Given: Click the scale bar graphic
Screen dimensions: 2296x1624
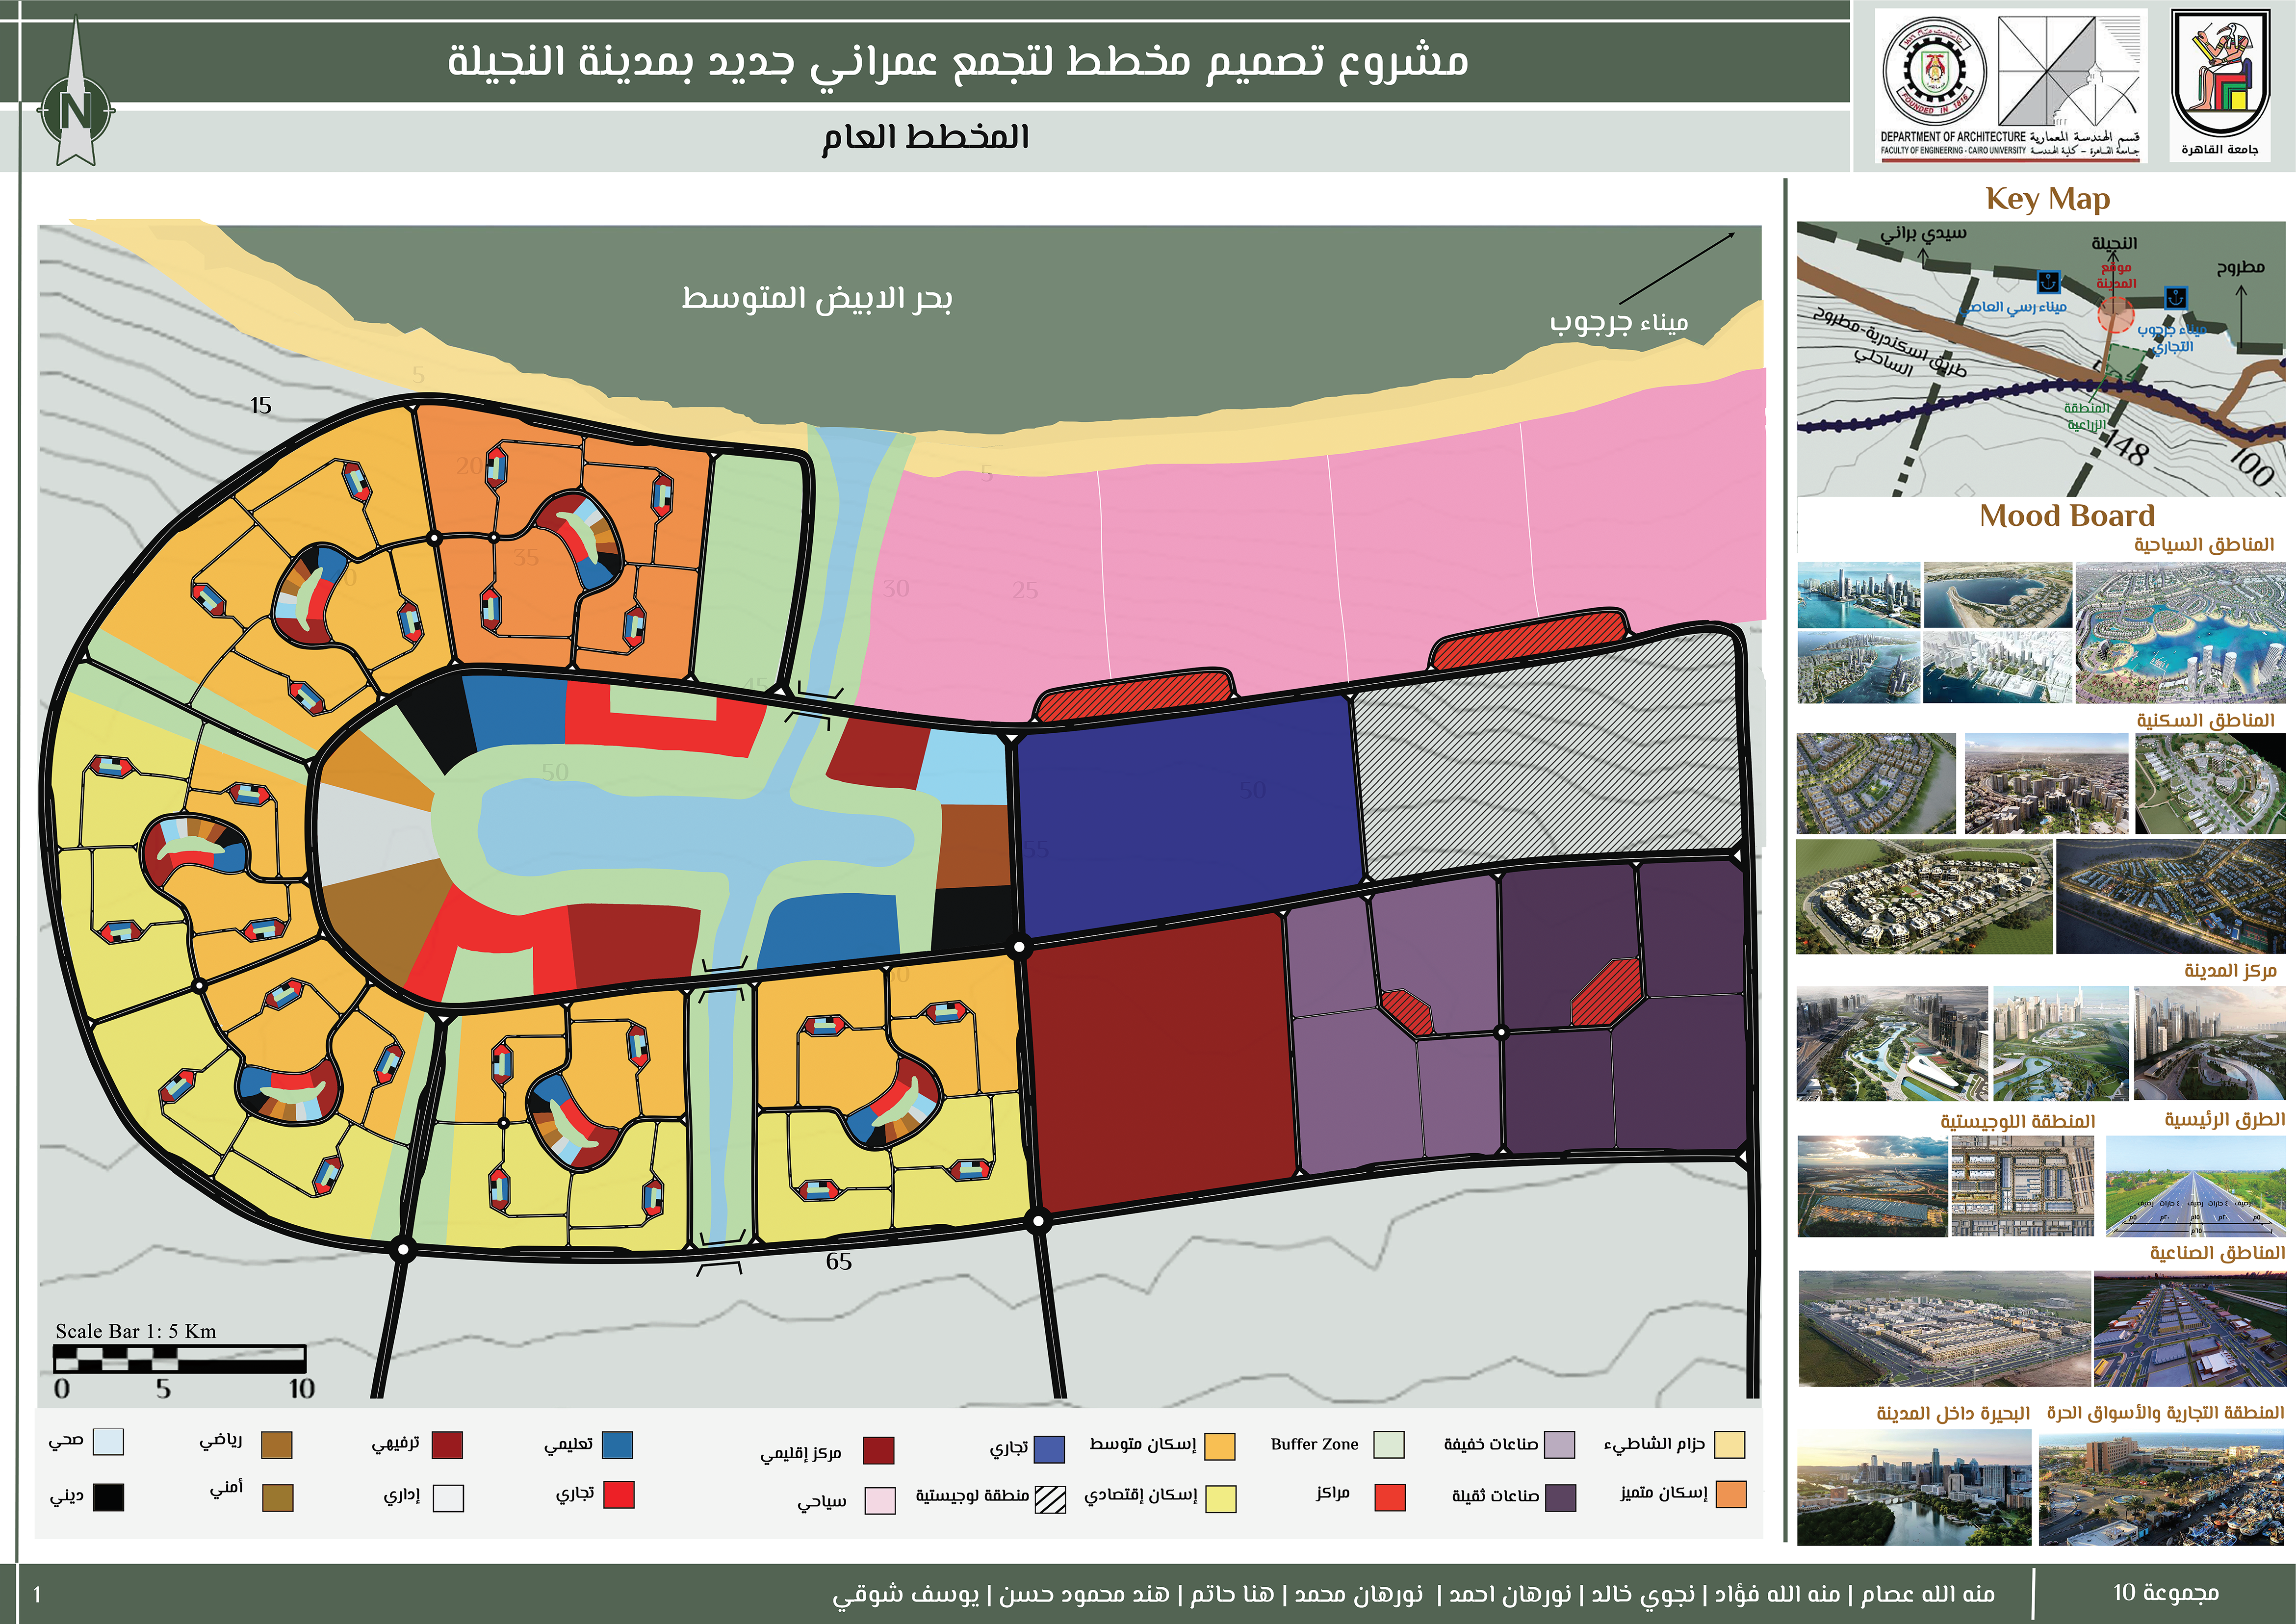Looking at the screenshot, I should 179,1358.
